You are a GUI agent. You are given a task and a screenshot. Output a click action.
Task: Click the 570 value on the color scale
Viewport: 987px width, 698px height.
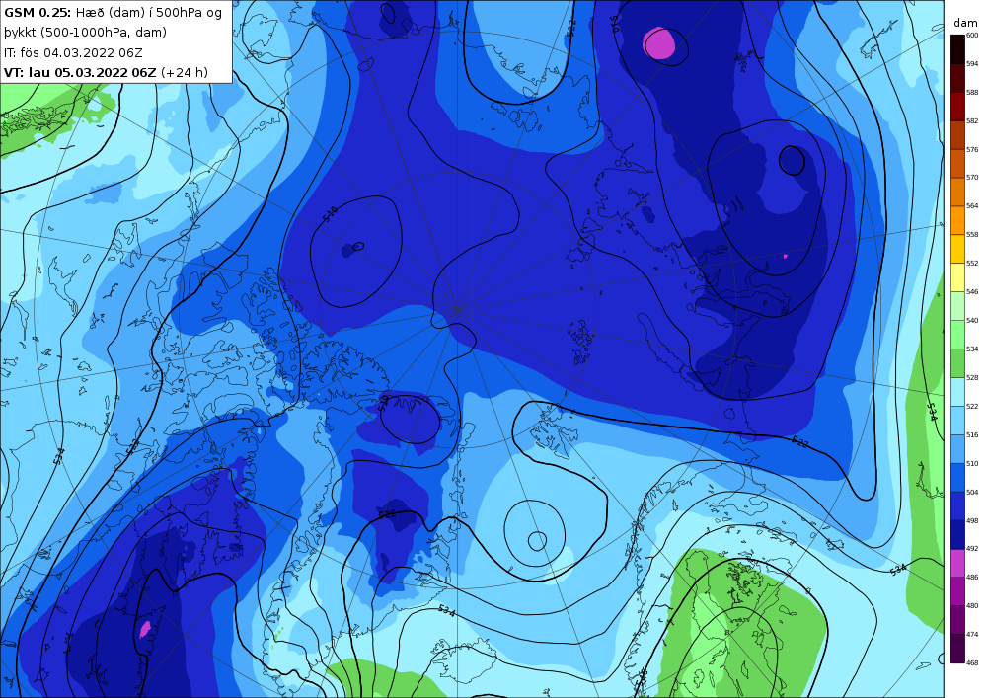point(972,178)
